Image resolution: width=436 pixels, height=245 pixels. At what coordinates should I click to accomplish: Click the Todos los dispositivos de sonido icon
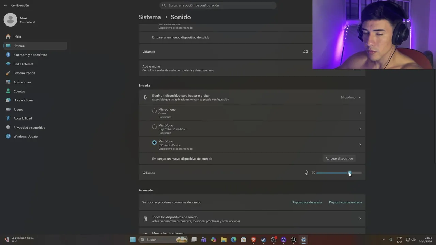click(x=145, y=219)
